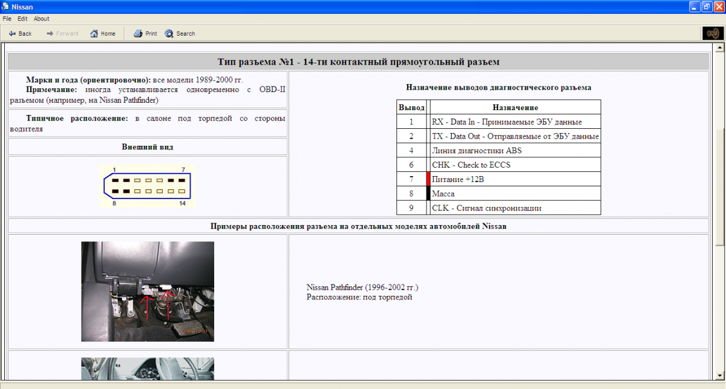Click 'Расположение: под торпедой' text
Image resolution: width=726 pixels, height=389 pixels.
359,297
